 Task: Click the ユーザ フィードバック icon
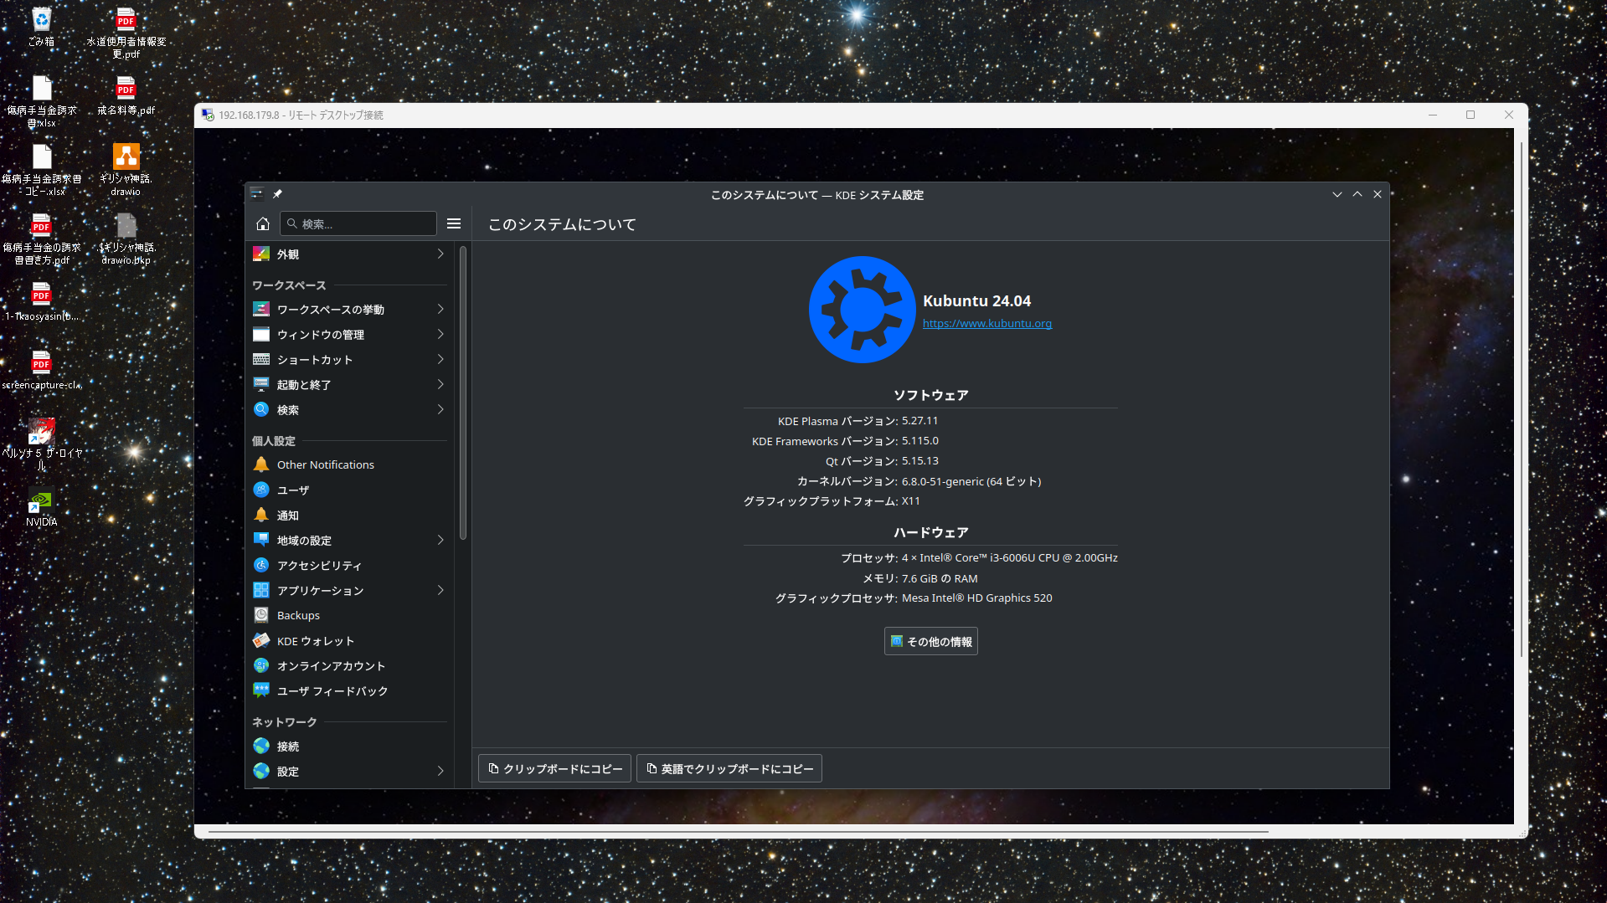261,690
